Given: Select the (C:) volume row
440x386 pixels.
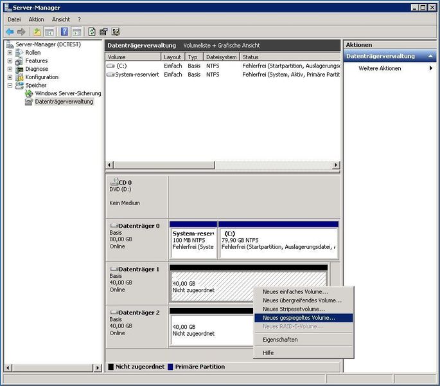Looking at the screenshot, I should pyautogui.click(x=223, y=66).
